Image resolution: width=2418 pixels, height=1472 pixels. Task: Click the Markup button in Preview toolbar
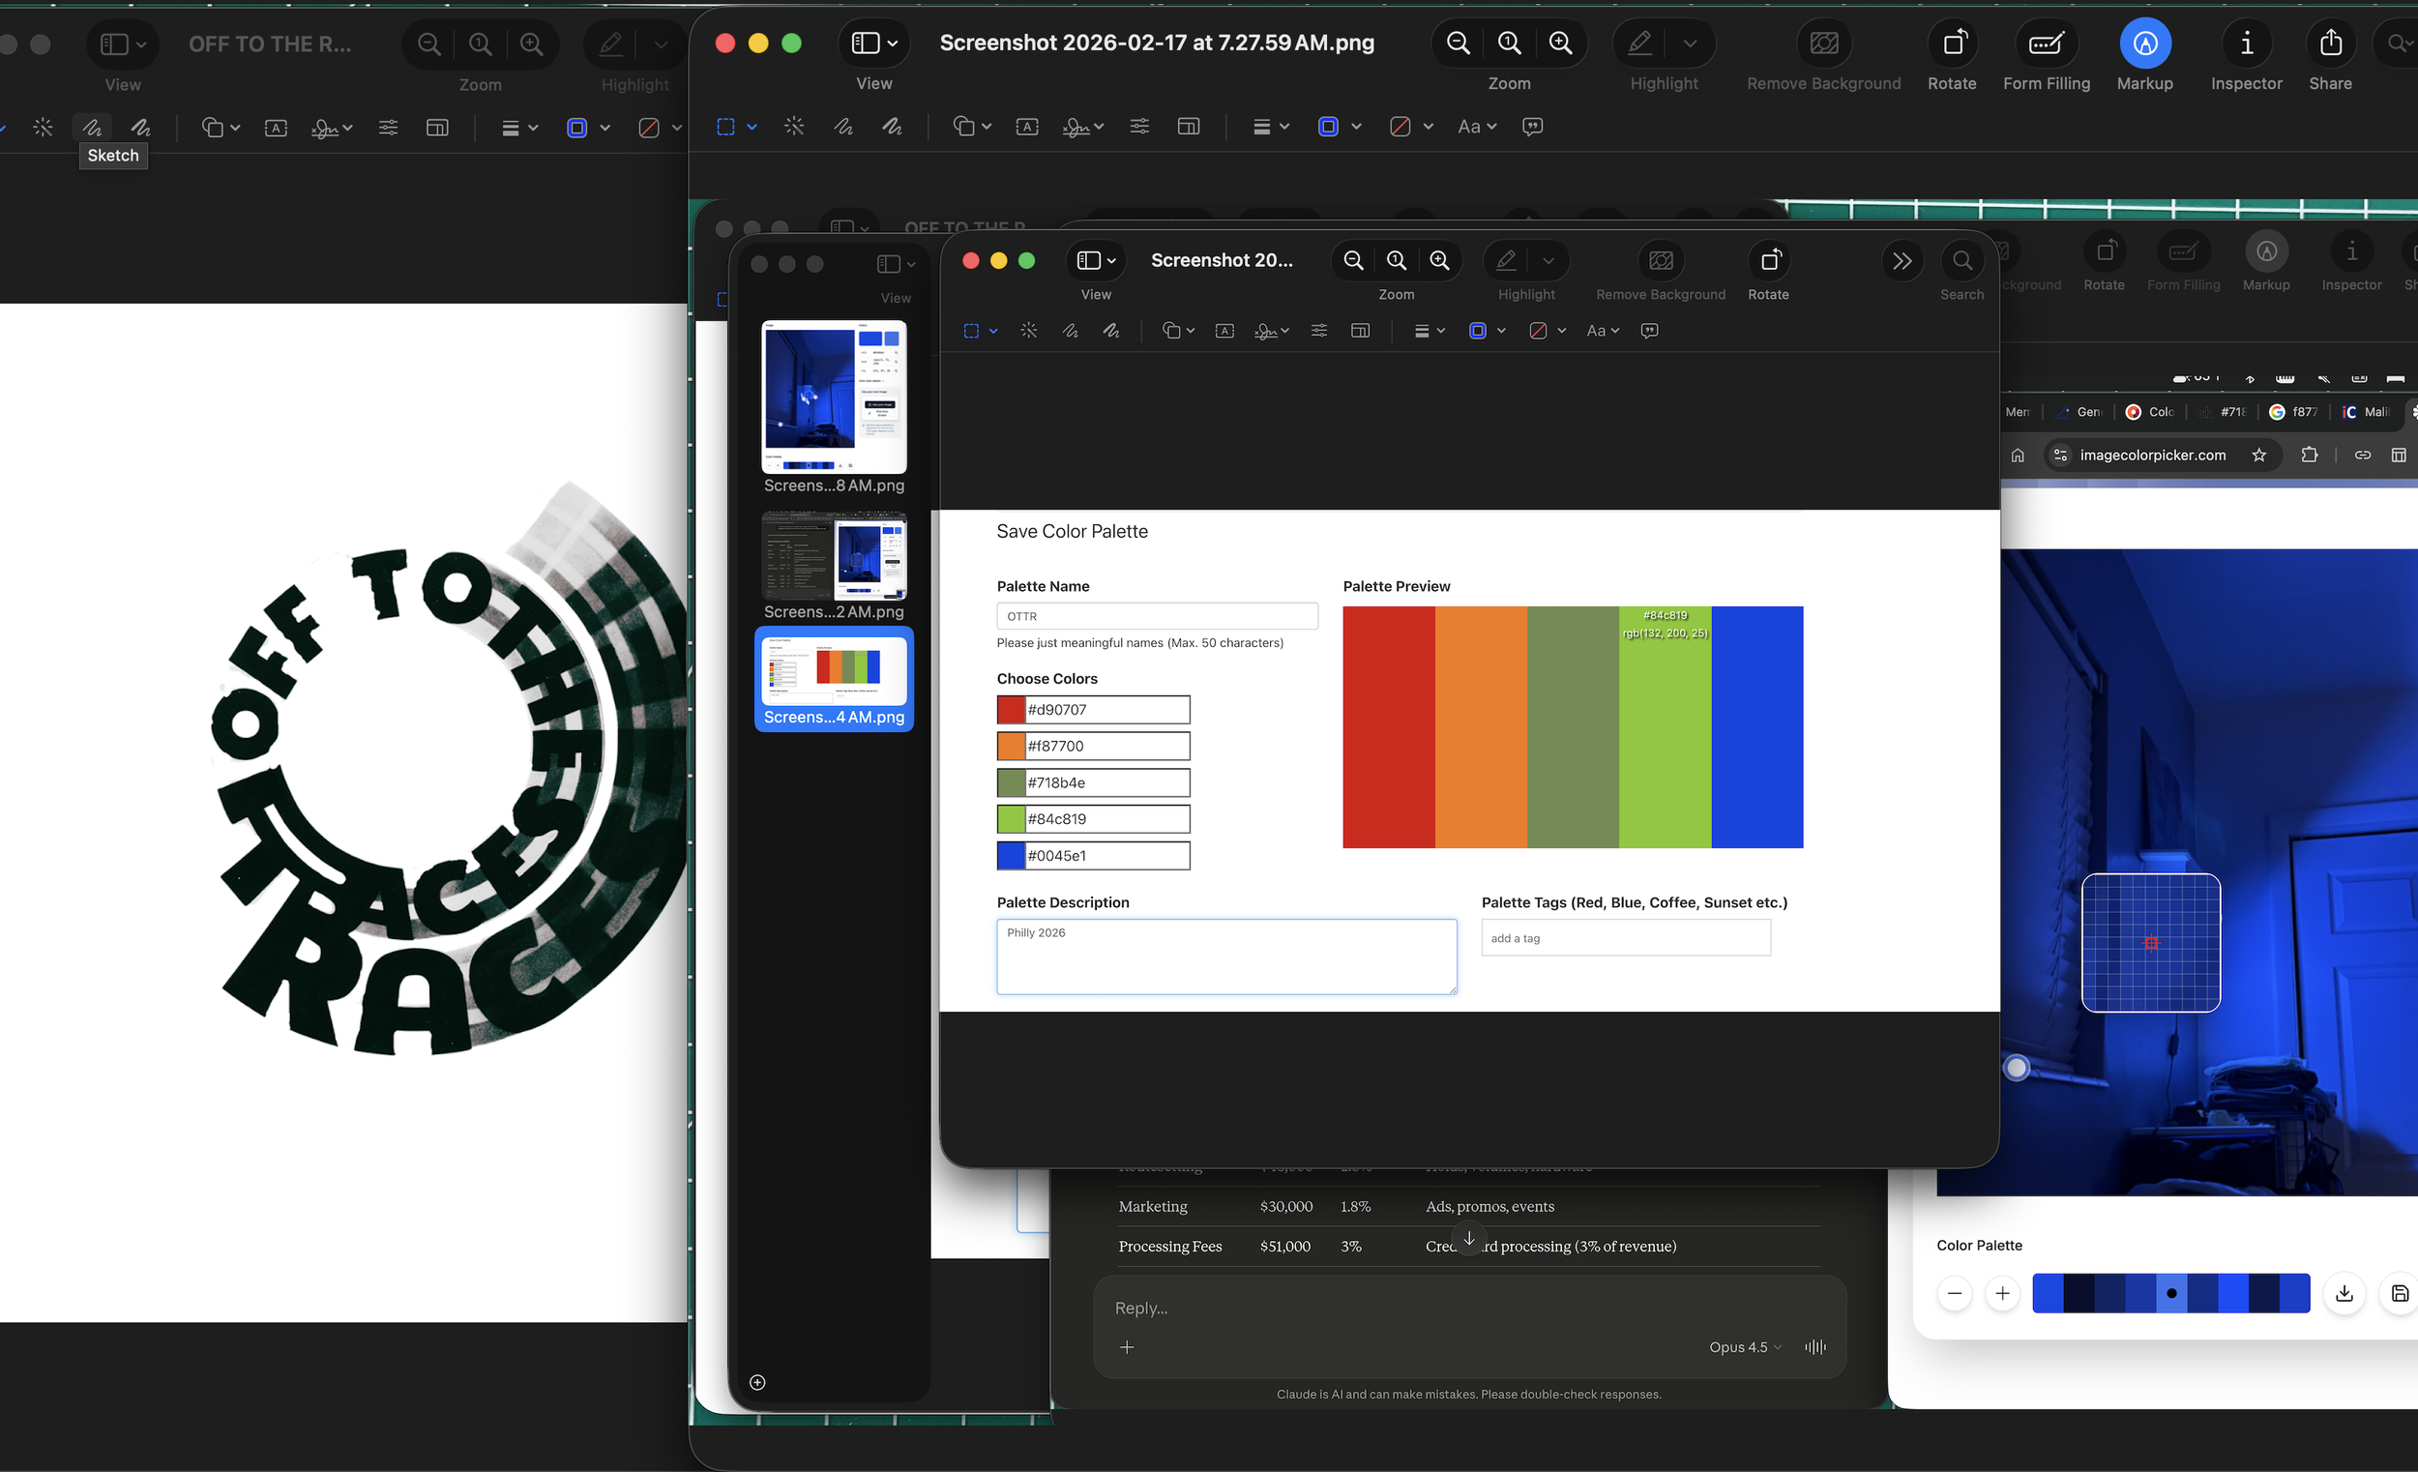[x=2144, y=44]
